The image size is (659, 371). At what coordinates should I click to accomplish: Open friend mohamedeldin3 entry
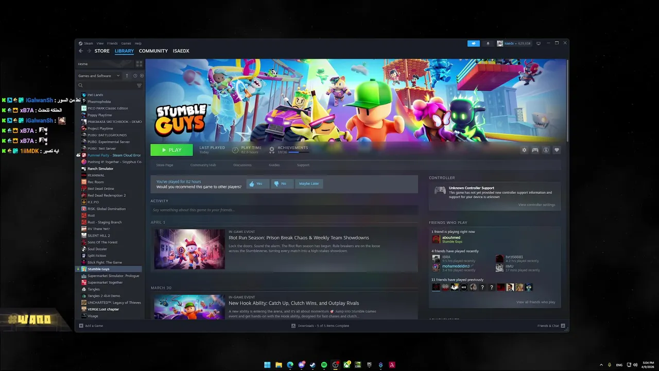pyautogui.click(x=455, y=267)
